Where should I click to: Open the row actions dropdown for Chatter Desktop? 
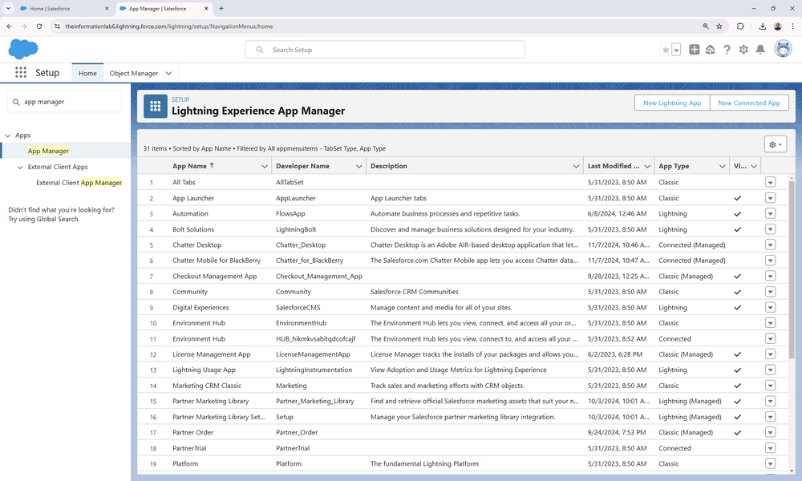pyautogui.click(x=770, y=245)
